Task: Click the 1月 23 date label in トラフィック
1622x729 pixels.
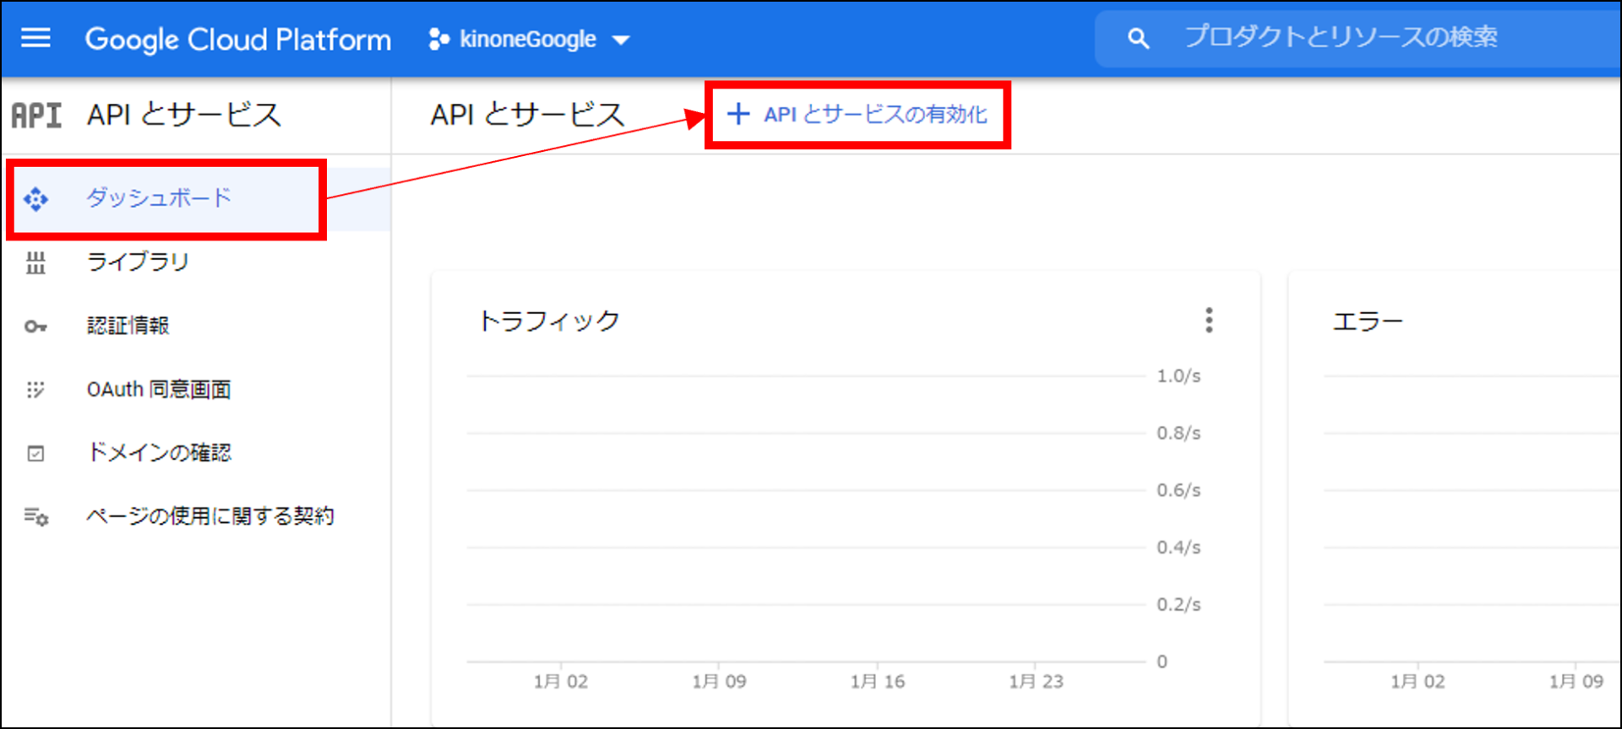Action: (1036, 682)
